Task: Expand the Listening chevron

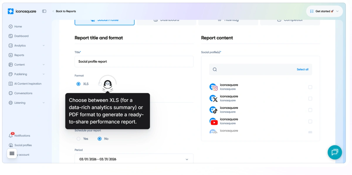Action: point(44,103)
